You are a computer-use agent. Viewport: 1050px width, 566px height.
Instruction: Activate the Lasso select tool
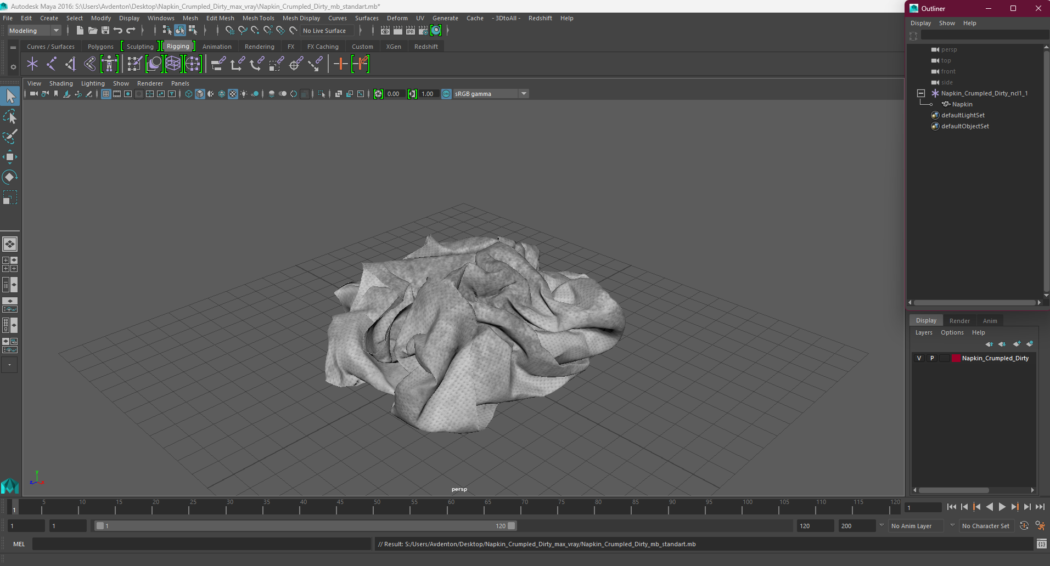point(10,117)
